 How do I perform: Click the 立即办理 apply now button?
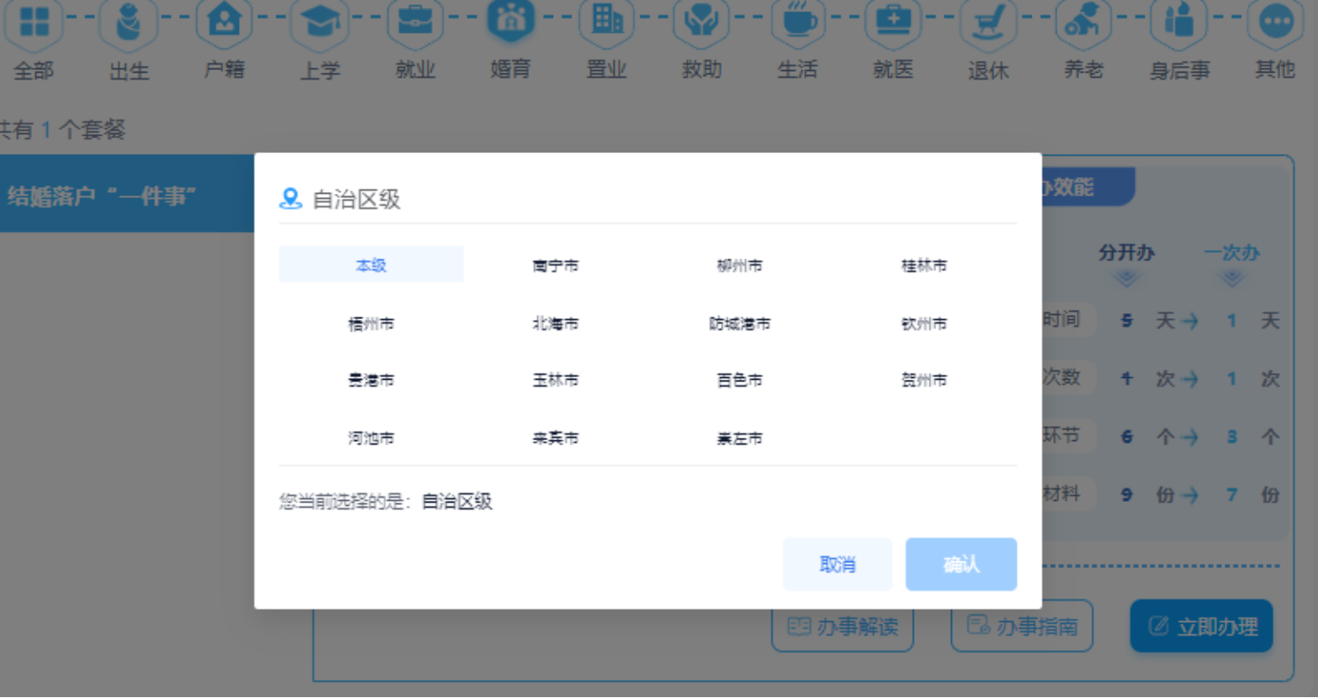(x=1201, y=626)
